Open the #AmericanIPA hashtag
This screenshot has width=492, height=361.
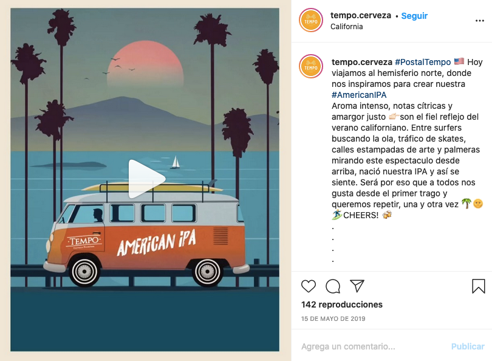pyautogui.click(x=359, y=95)
